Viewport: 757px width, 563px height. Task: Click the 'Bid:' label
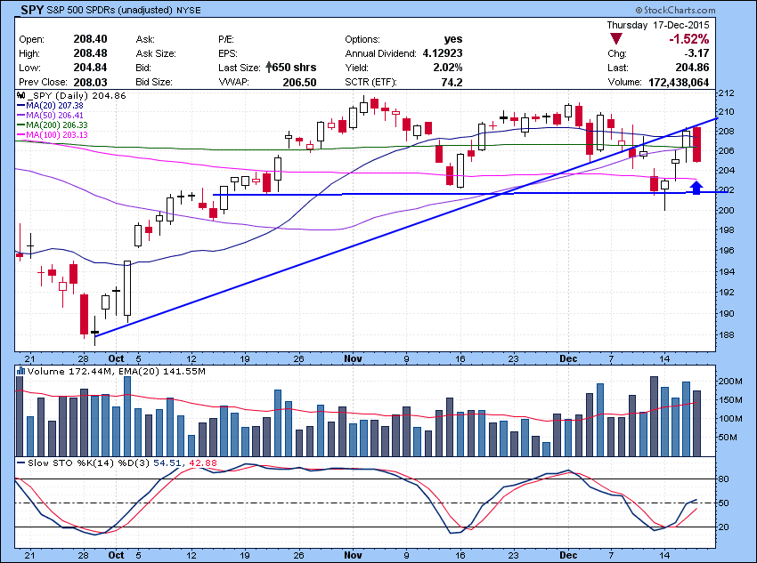[x=143, y=68]
